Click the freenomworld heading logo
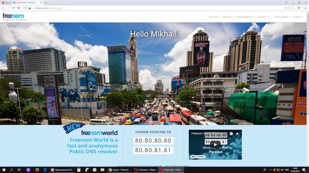309x173 pixels. click(99, 133)
